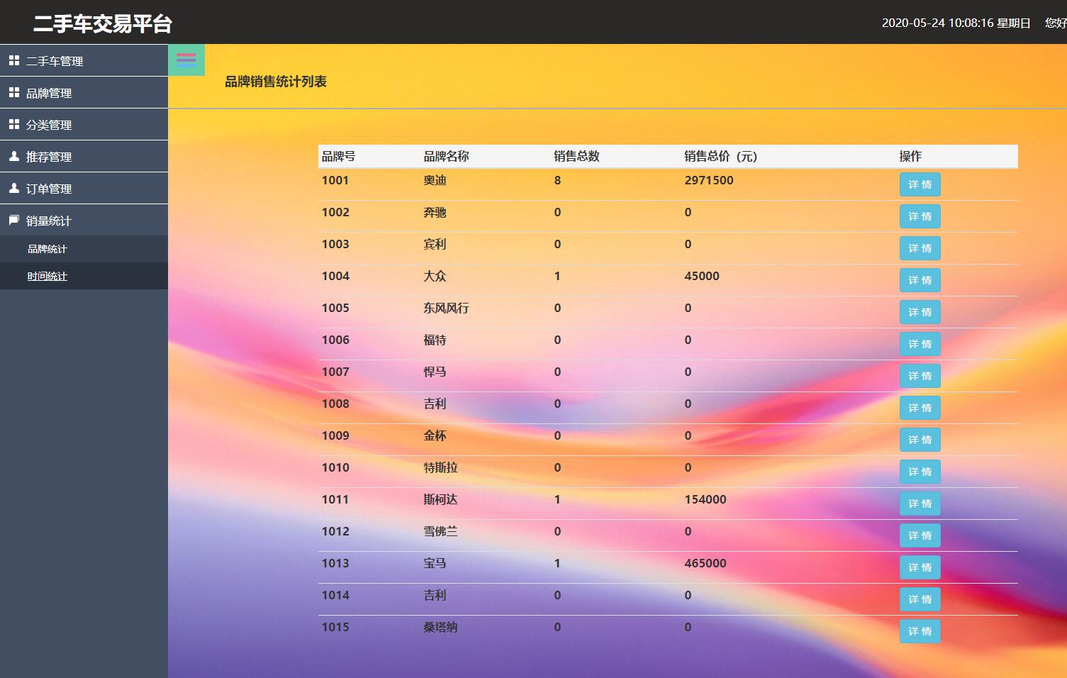Select the 销售总价 column header
The width and height of the screenshot is (1067, 678).
click(x=720, y=156)
